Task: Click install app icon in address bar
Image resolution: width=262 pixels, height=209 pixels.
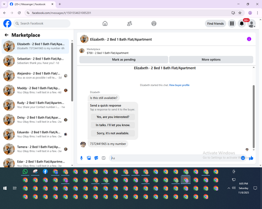Action: (x=233, y=13)
